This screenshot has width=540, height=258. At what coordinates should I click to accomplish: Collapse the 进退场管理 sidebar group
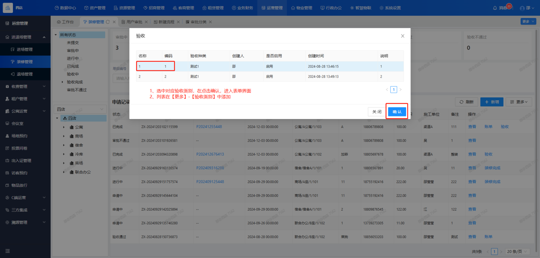[44, 37]
